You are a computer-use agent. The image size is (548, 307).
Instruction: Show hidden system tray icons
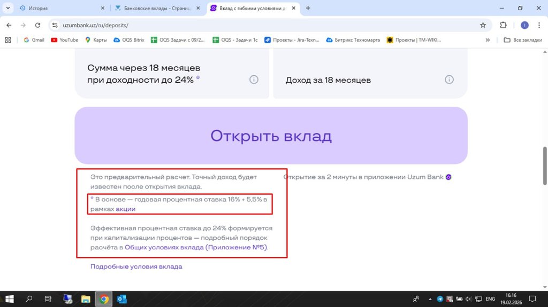430,299
